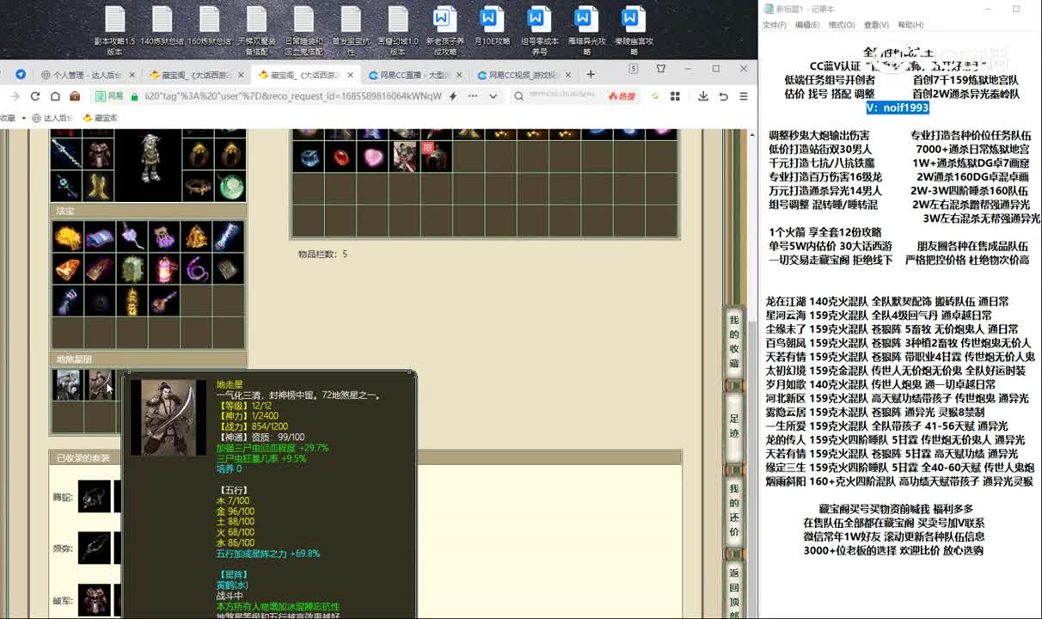This screenshot has width=1042, height=619.
Task: Open Notepad 格式(O) menu
Action: pyautogui.click(x=842, y=25)
